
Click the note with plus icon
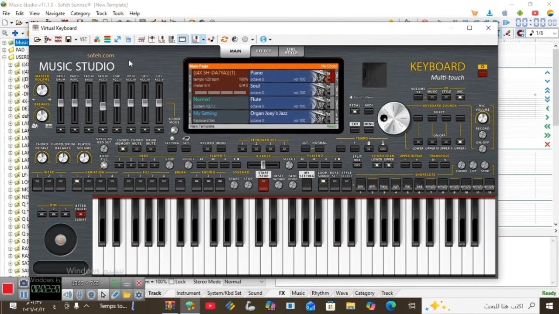click(211, 40)
